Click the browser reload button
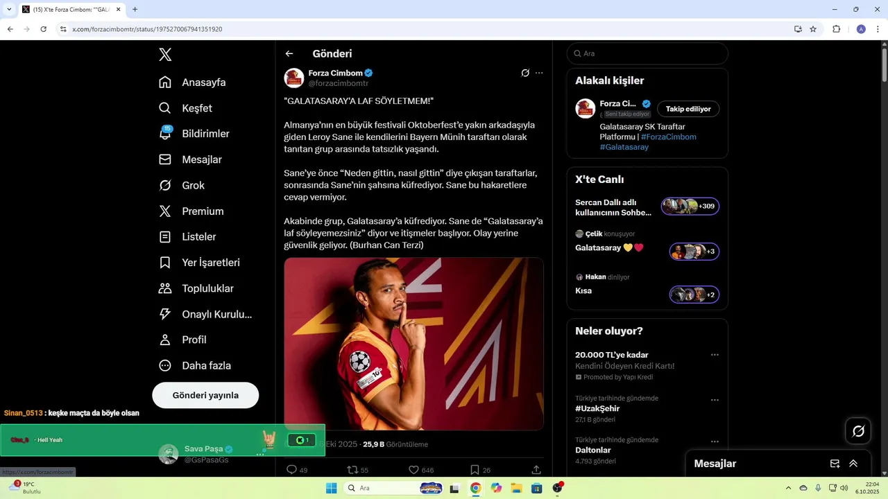The image size is (888, 499). point(43,29)
